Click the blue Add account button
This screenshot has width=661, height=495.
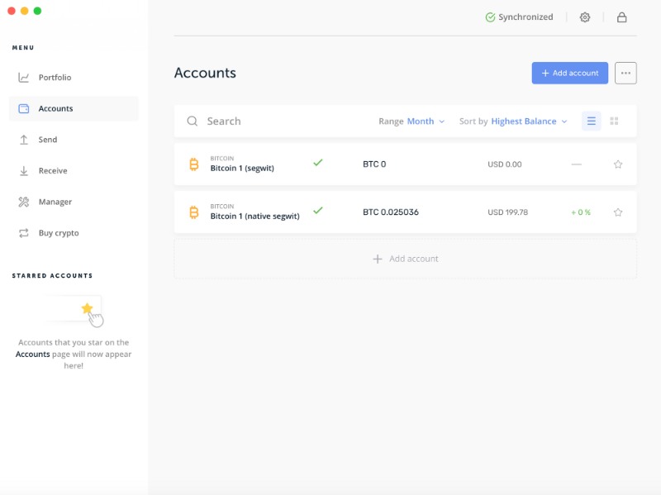click(x=569, y=73)
